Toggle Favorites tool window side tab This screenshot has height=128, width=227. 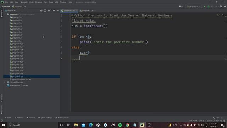tap(2, 110)
